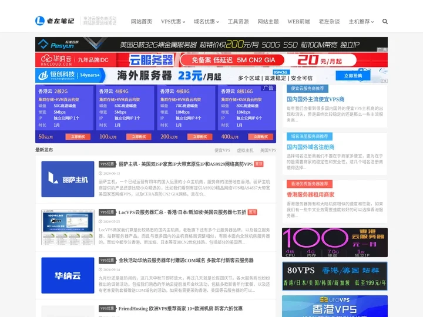
Task: Open the 华纳云 云服务器 red banner
Action: tap(211, 60)
